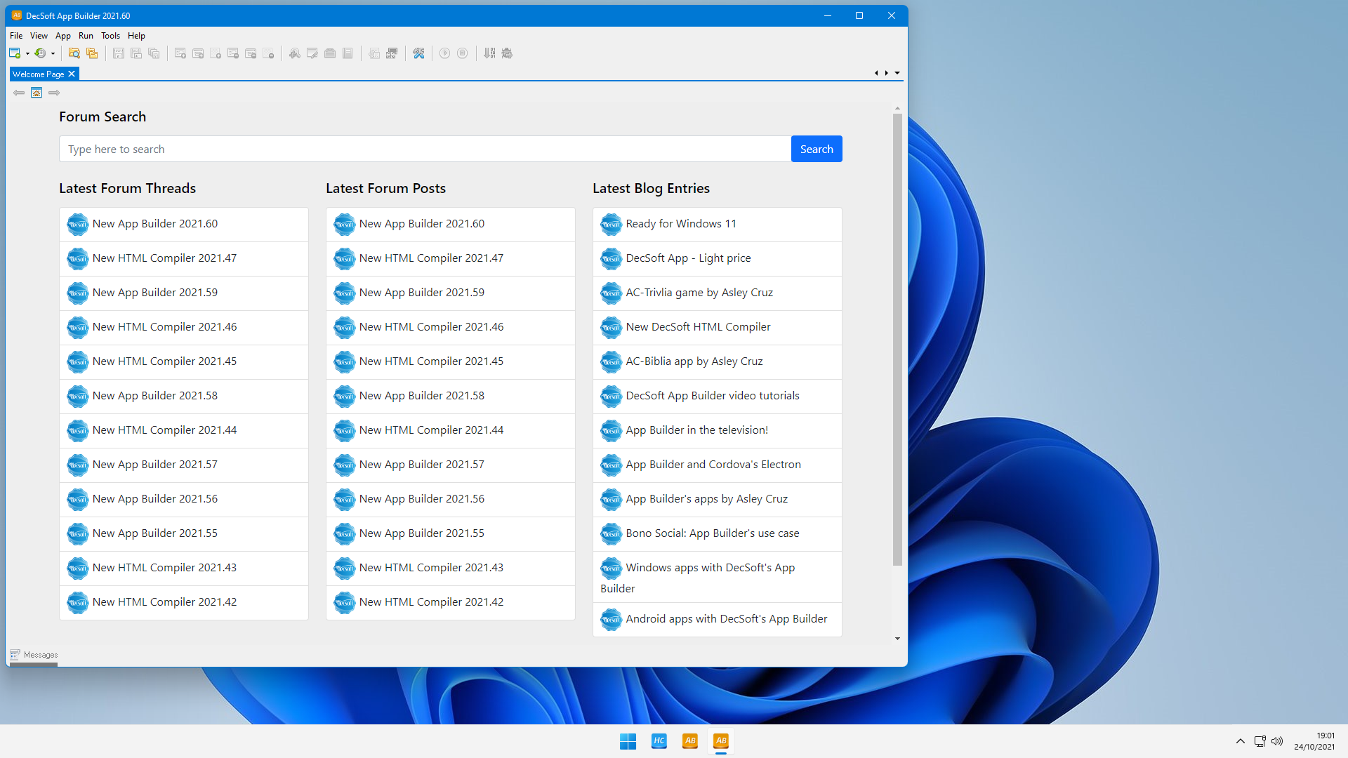The image size is (1348, 758).
Task: Click the Settings/wrench tool icon
Action: point(418,53)
